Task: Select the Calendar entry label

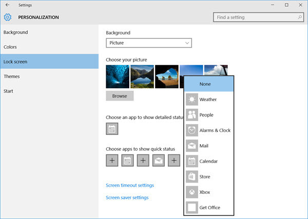Action: [208, 162]
